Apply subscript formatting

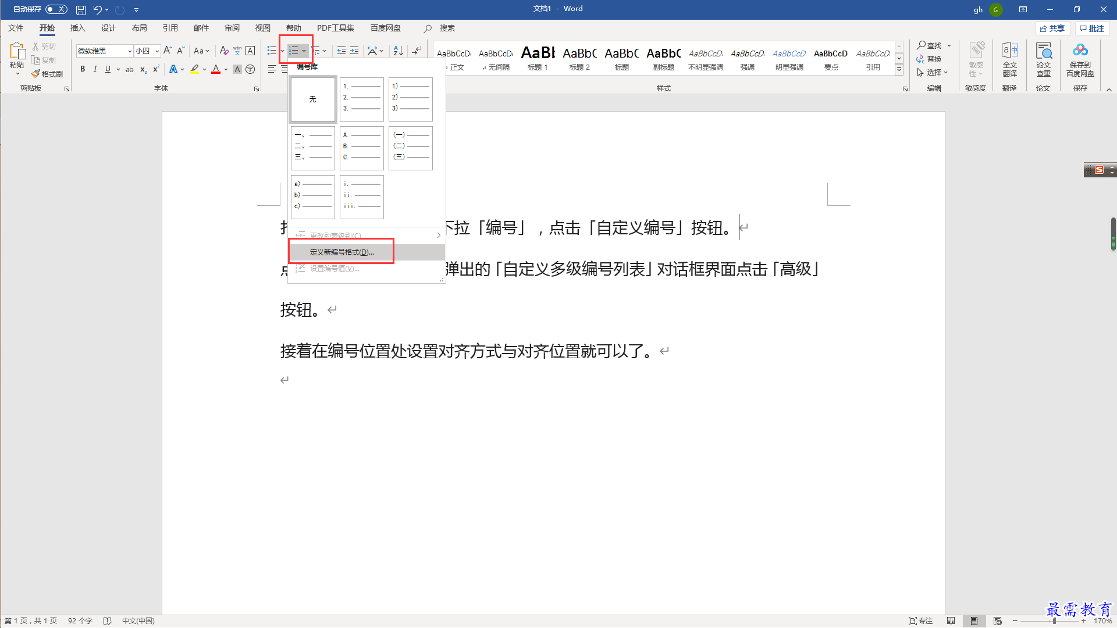click(x=143, y=69)
